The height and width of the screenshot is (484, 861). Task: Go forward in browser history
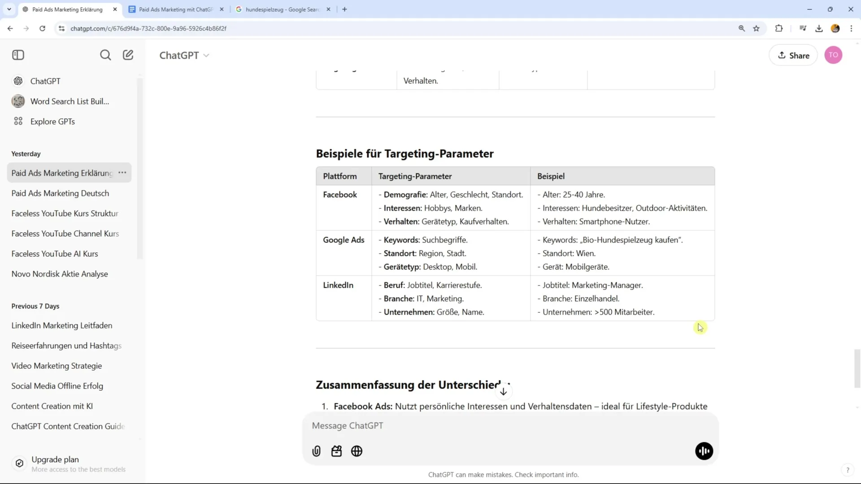click(x=26, y=28)
